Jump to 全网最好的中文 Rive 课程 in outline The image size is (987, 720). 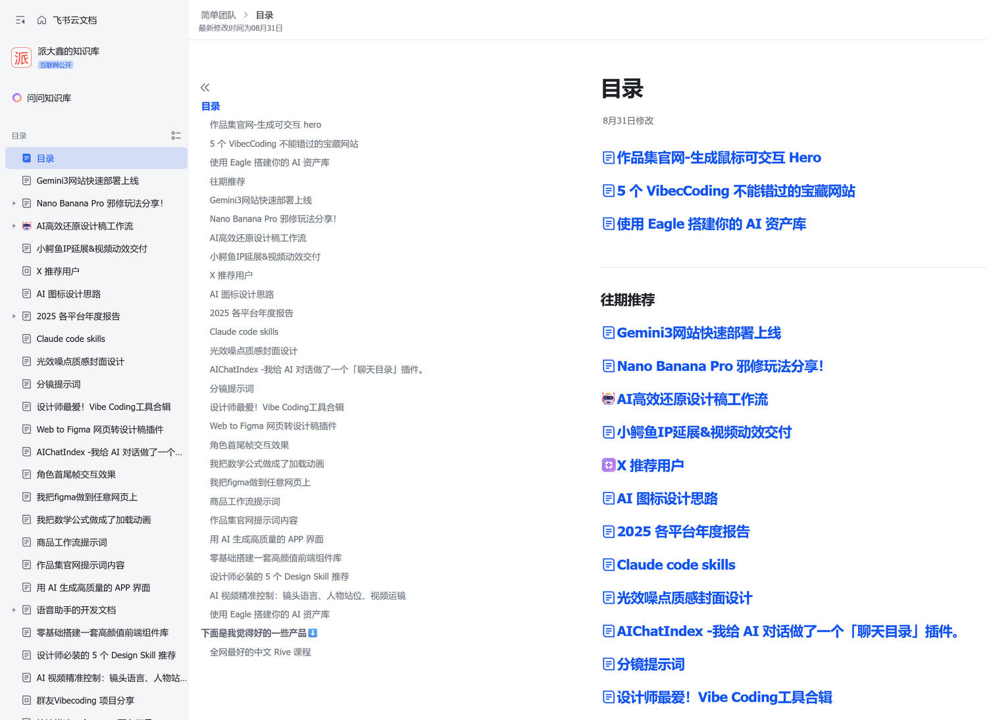(260, 652)
